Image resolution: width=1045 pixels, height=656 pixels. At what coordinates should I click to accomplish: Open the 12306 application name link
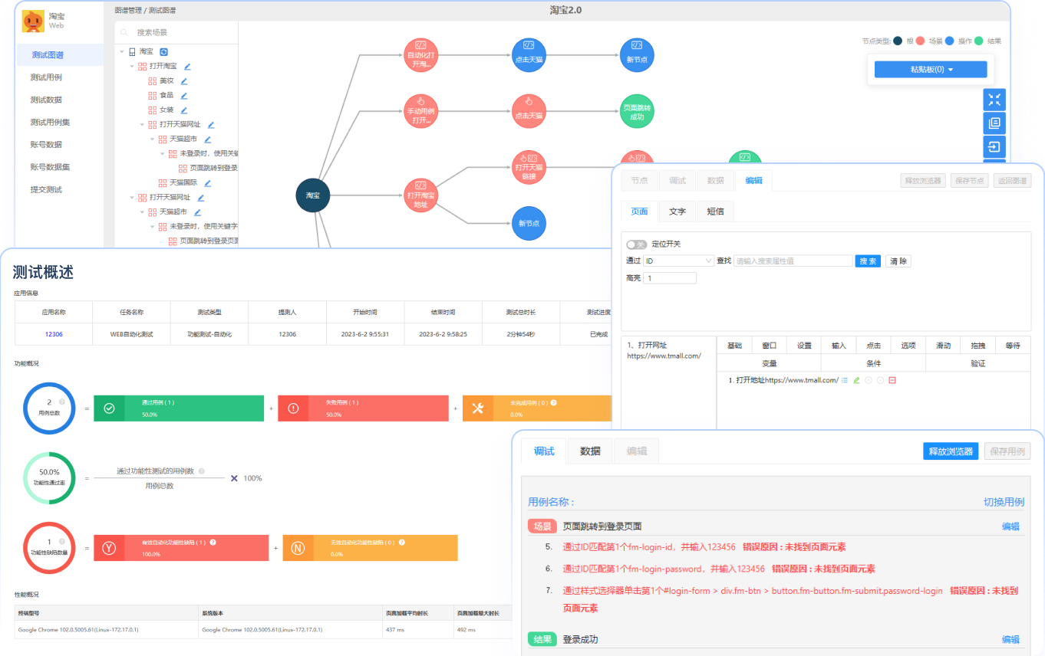coord(54,334)
